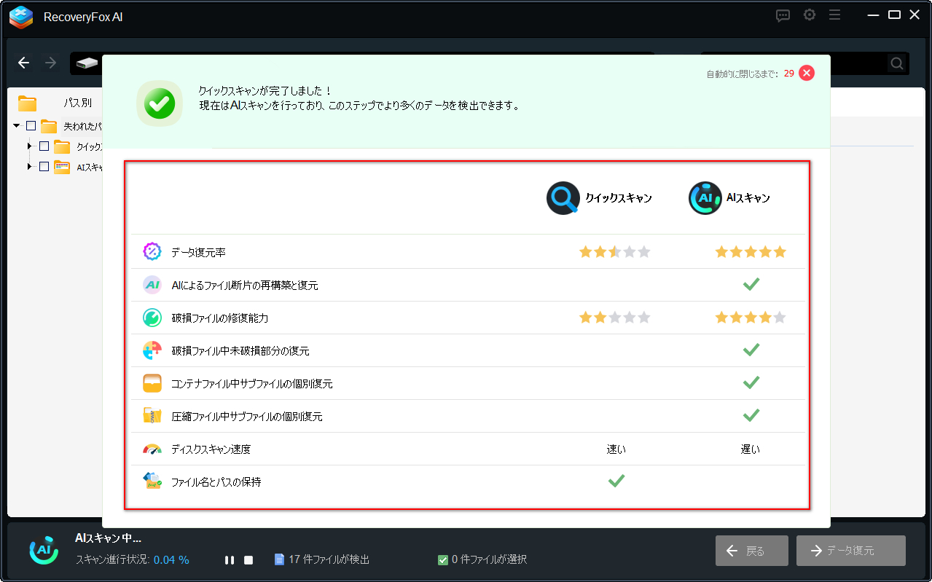The width and height of the screenshot is (932, 582).
Task: Open settings gear in title bar
Action: pyautogui.click(x=809, y=15)
